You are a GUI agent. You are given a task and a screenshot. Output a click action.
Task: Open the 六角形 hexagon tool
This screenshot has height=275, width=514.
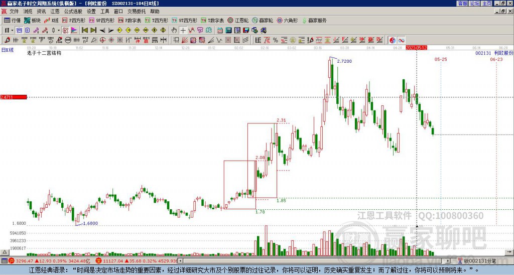pos(287,20)
